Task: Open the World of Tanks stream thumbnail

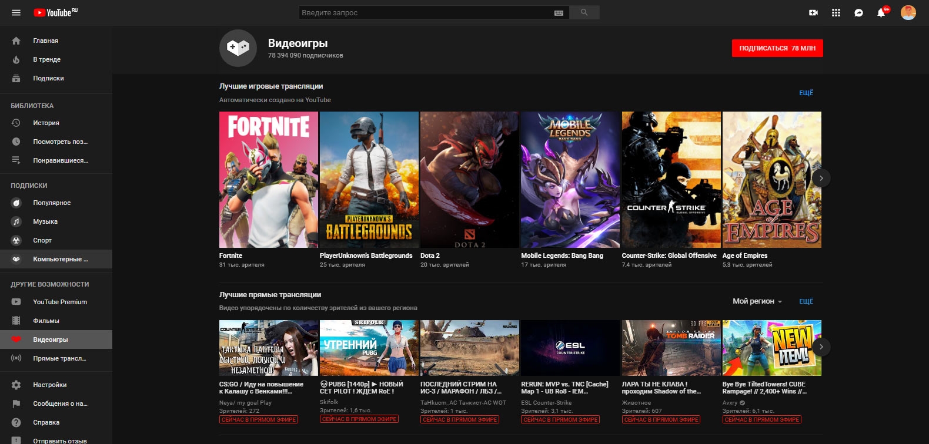Action: (470, 348)
